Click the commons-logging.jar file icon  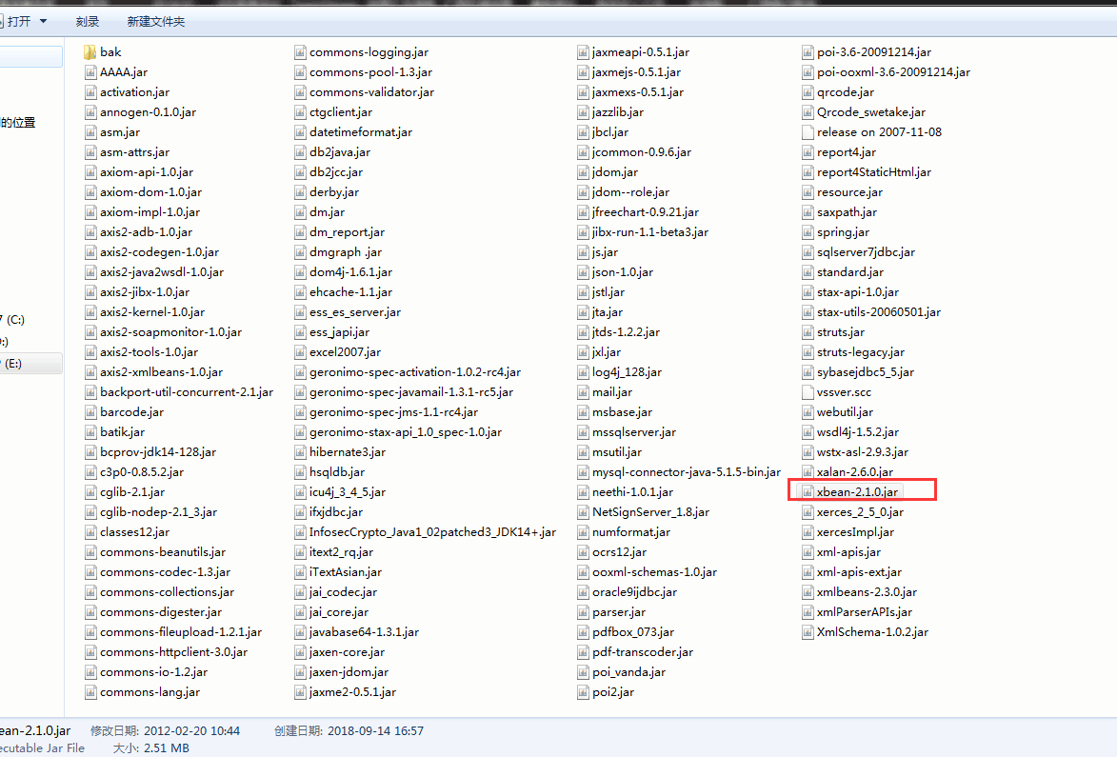click(x=300, y=52)
